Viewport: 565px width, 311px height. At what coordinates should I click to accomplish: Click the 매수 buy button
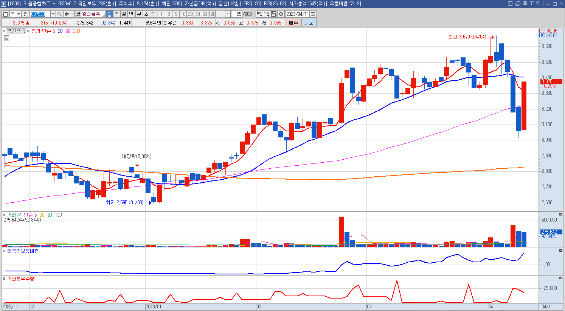point(293,23)
